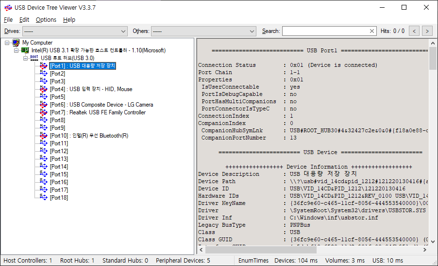Click the USB icon beside Port4 HID Mouse
Viewport: 438px width, 266px height.
point(43,89)
